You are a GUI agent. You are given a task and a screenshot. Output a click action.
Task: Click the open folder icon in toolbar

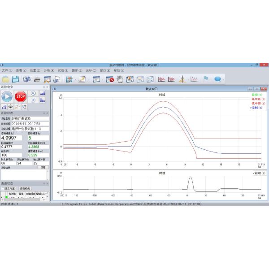(x=5, y=79)
